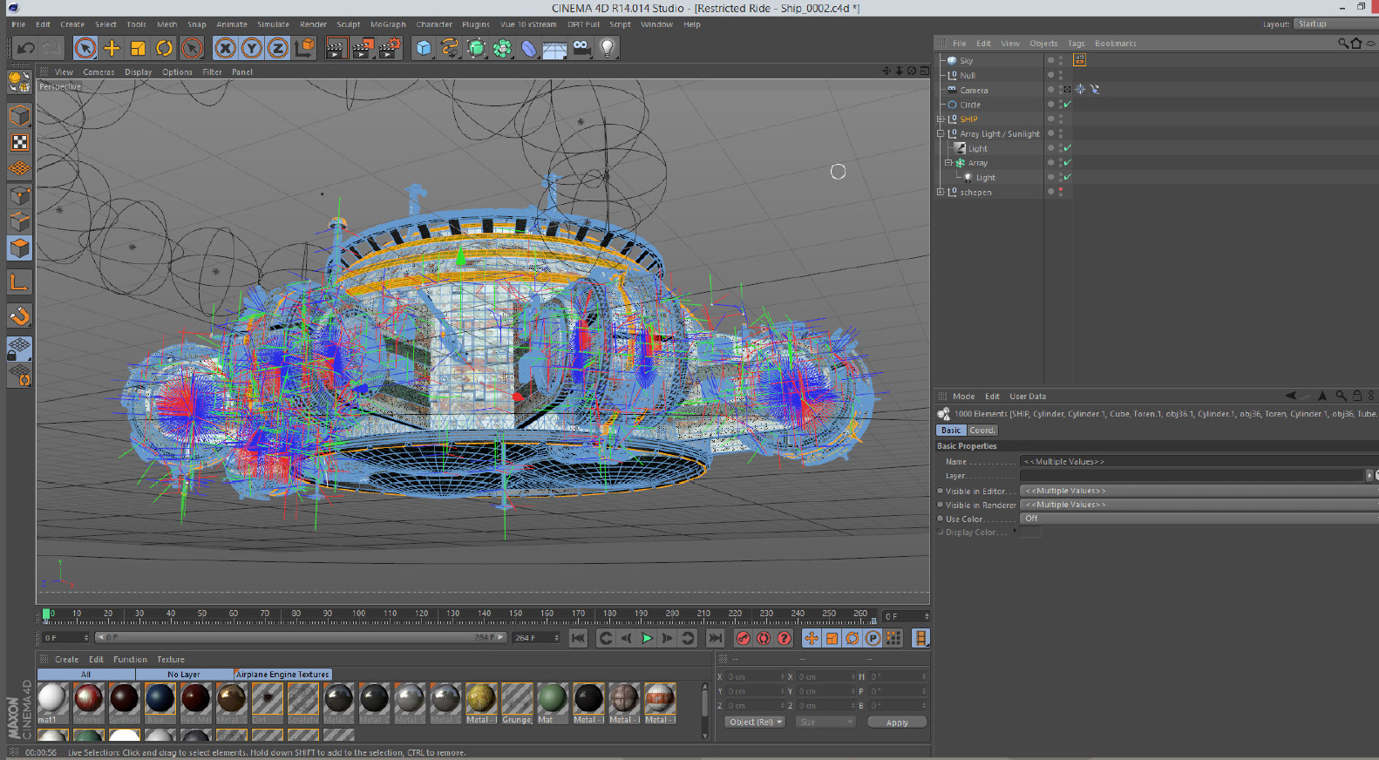1379x760 pixels.
Task: Click the Object Manager home icon
Action: coord(1356,43)
